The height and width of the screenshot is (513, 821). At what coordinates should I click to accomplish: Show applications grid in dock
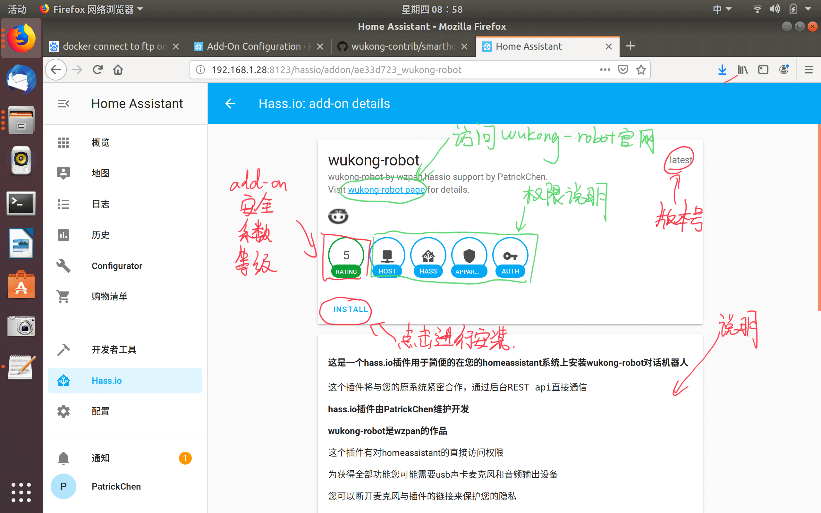coord(21,492)
